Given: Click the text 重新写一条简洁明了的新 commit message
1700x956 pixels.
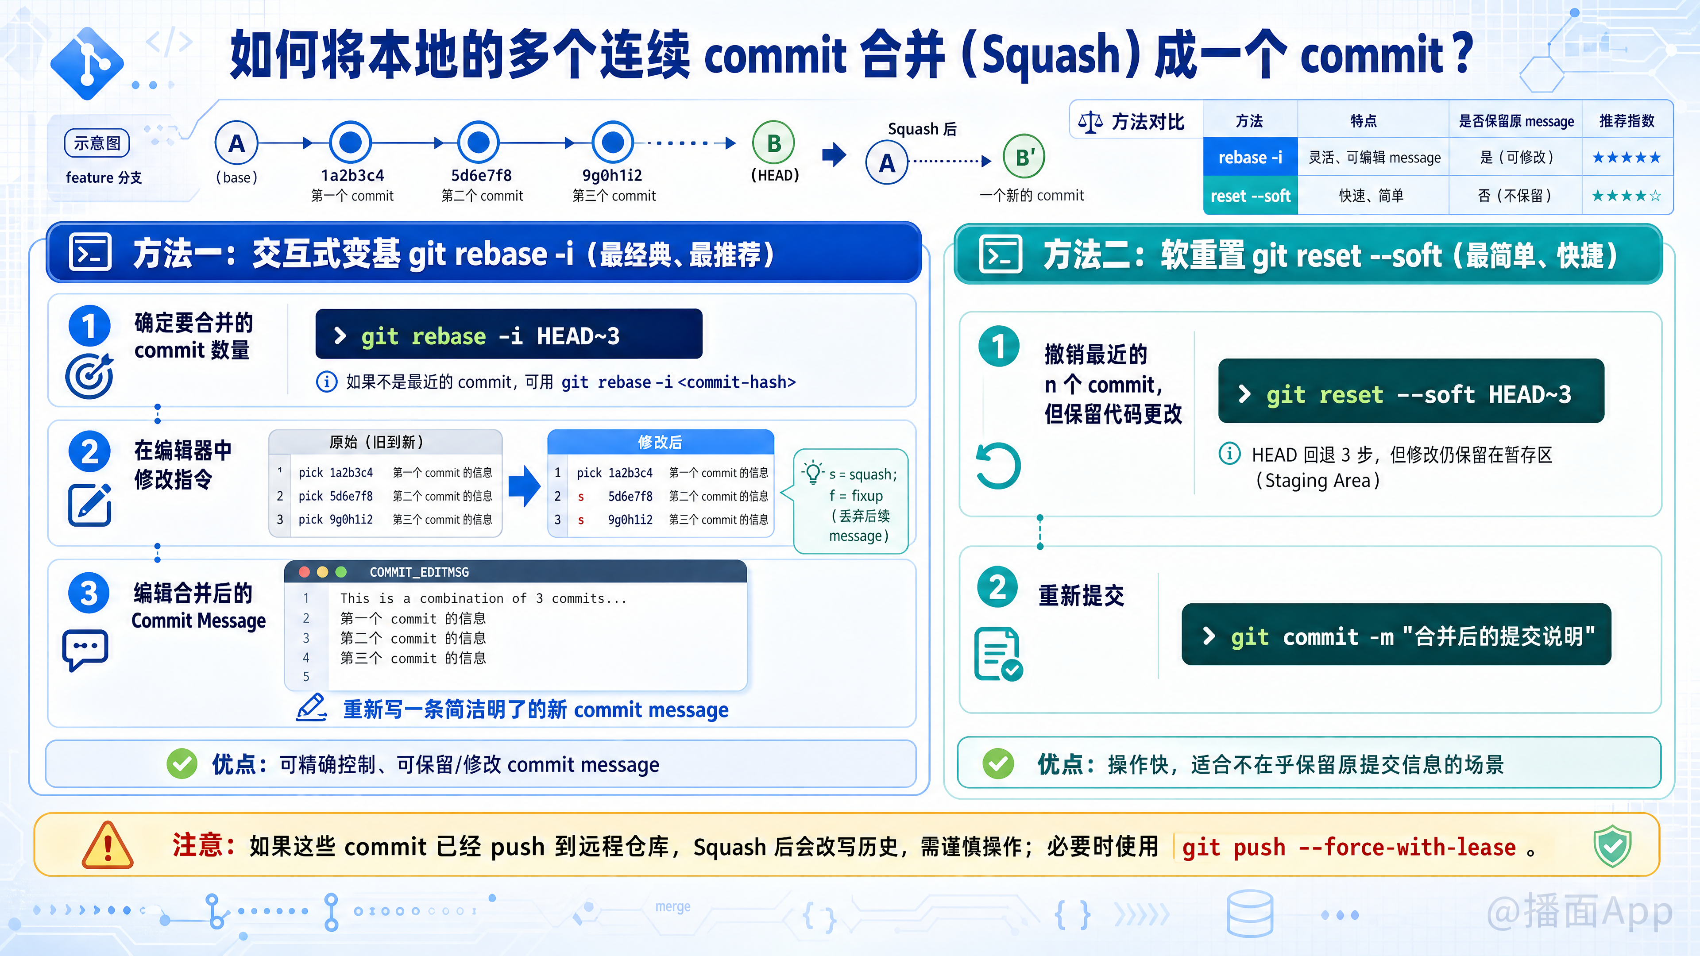Looking at the screenshot, I should [x=536, y=709].
